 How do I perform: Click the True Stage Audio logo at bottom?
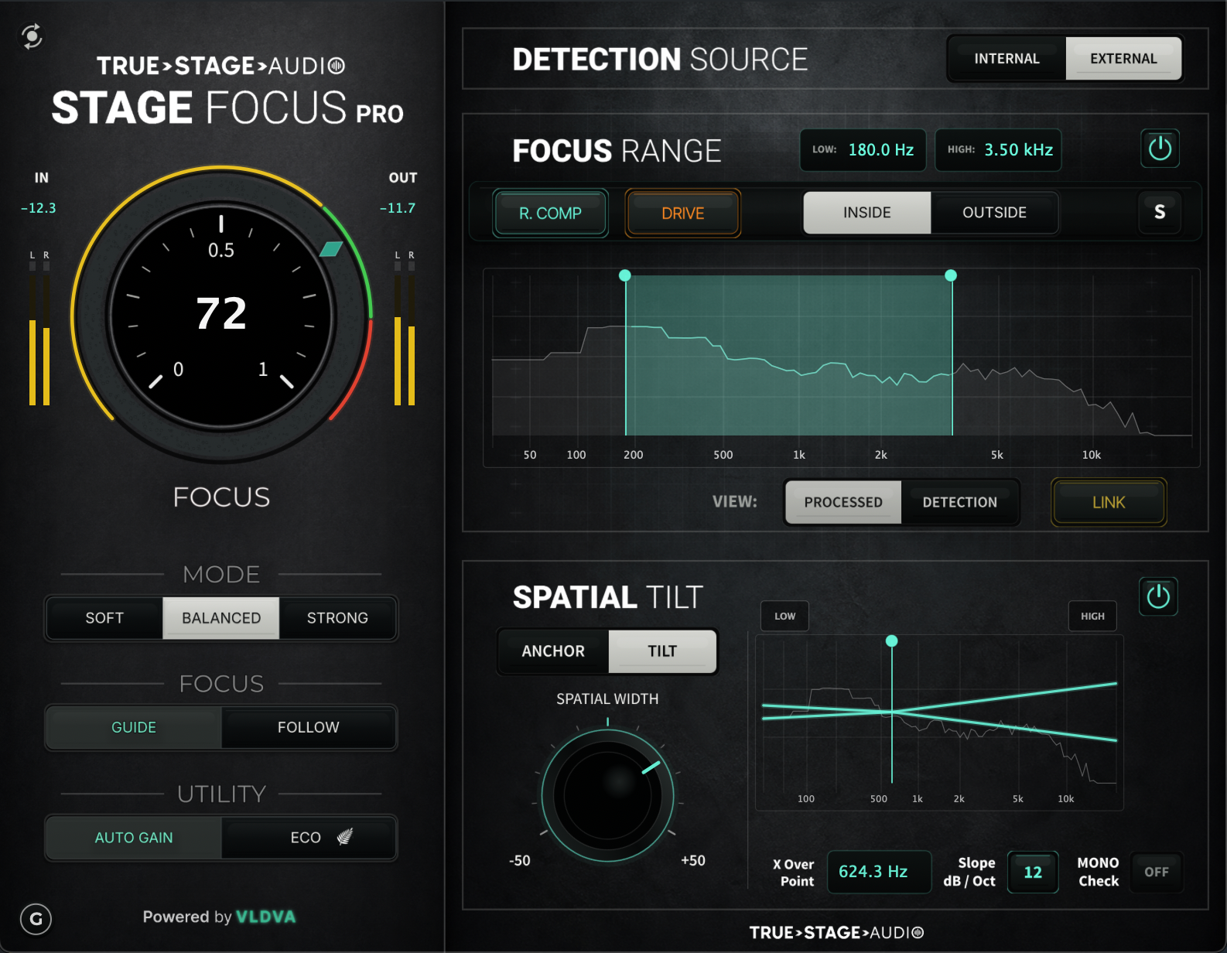[836, 932]
